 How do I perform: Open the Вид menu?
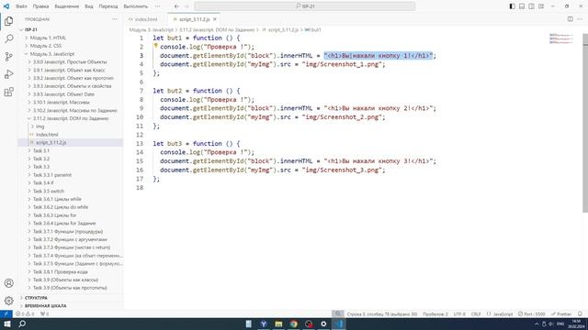89,6
